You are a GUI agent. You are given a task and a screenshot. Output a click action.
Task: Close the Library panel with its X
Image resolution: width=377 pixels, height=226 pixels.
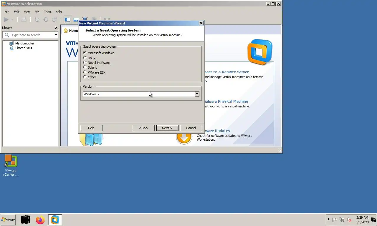coord(56,28)
